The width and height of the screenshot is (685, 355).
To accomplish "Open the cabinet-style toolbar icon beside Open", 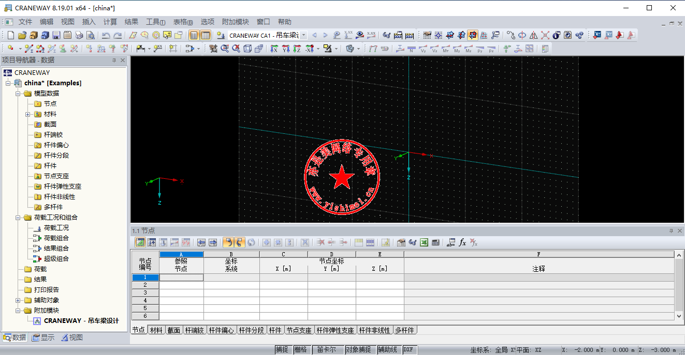I will tap(33, 35).
